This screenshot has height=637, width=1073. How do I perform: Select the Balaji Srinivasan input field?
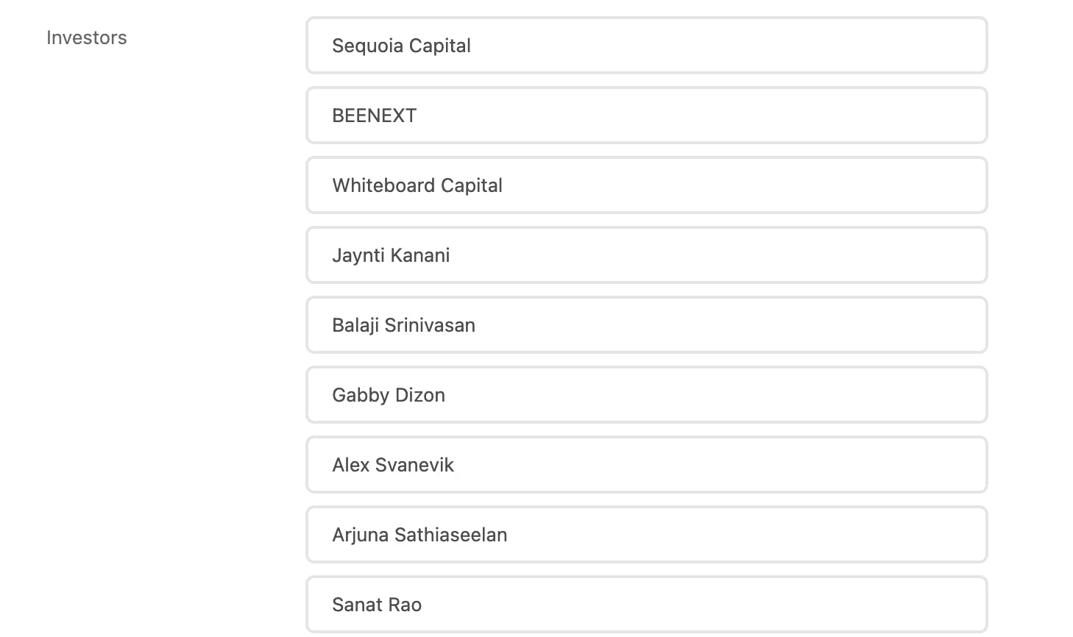(x=646, y=325)
